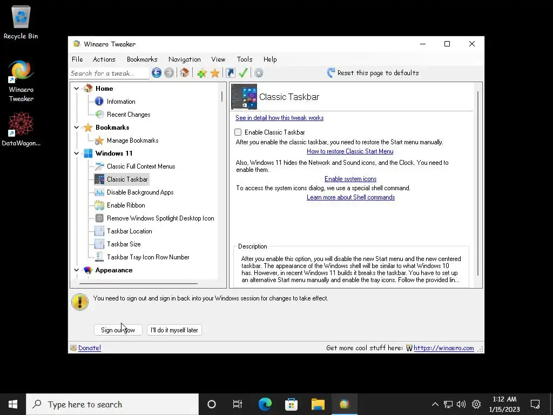
Task: Click the Cortana circle taskbar icon
Action: click(x=212, y=404)
